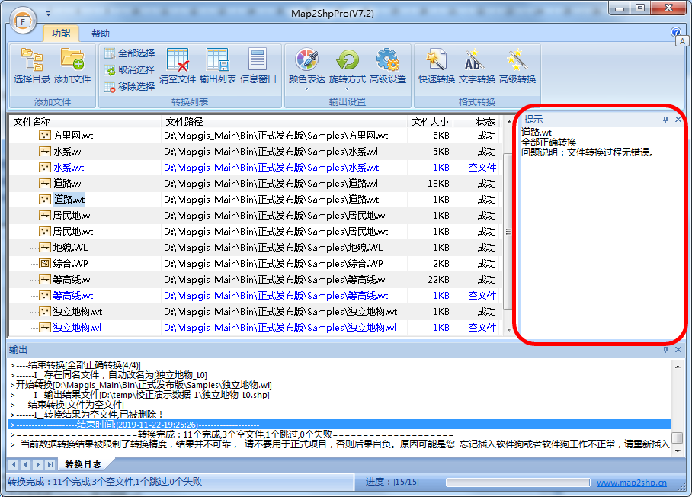Sort by 文件路径 column header
This screenshot has width=692, height=497.
285,121
